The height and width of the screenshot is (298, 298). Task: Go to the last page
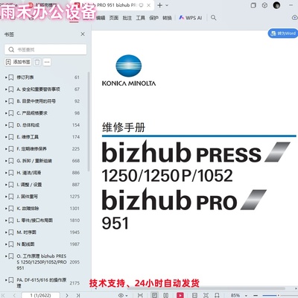tap(78, 295)
